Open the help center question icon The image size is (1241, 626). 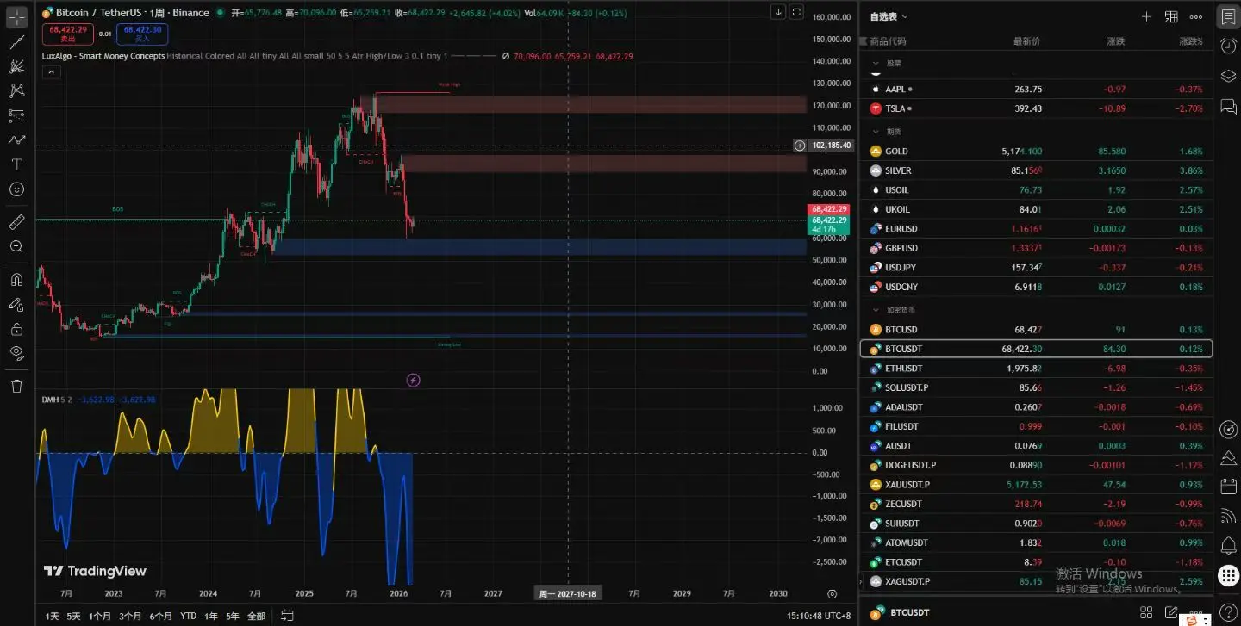[x=1228, y=611]
